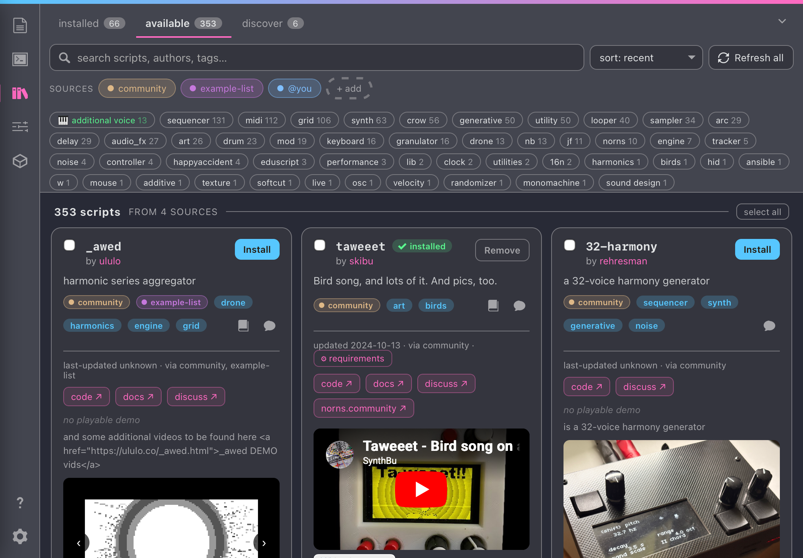The image size is (803, 558).
Task: Show previous image in _awed carousel
Action: (79, 543)
